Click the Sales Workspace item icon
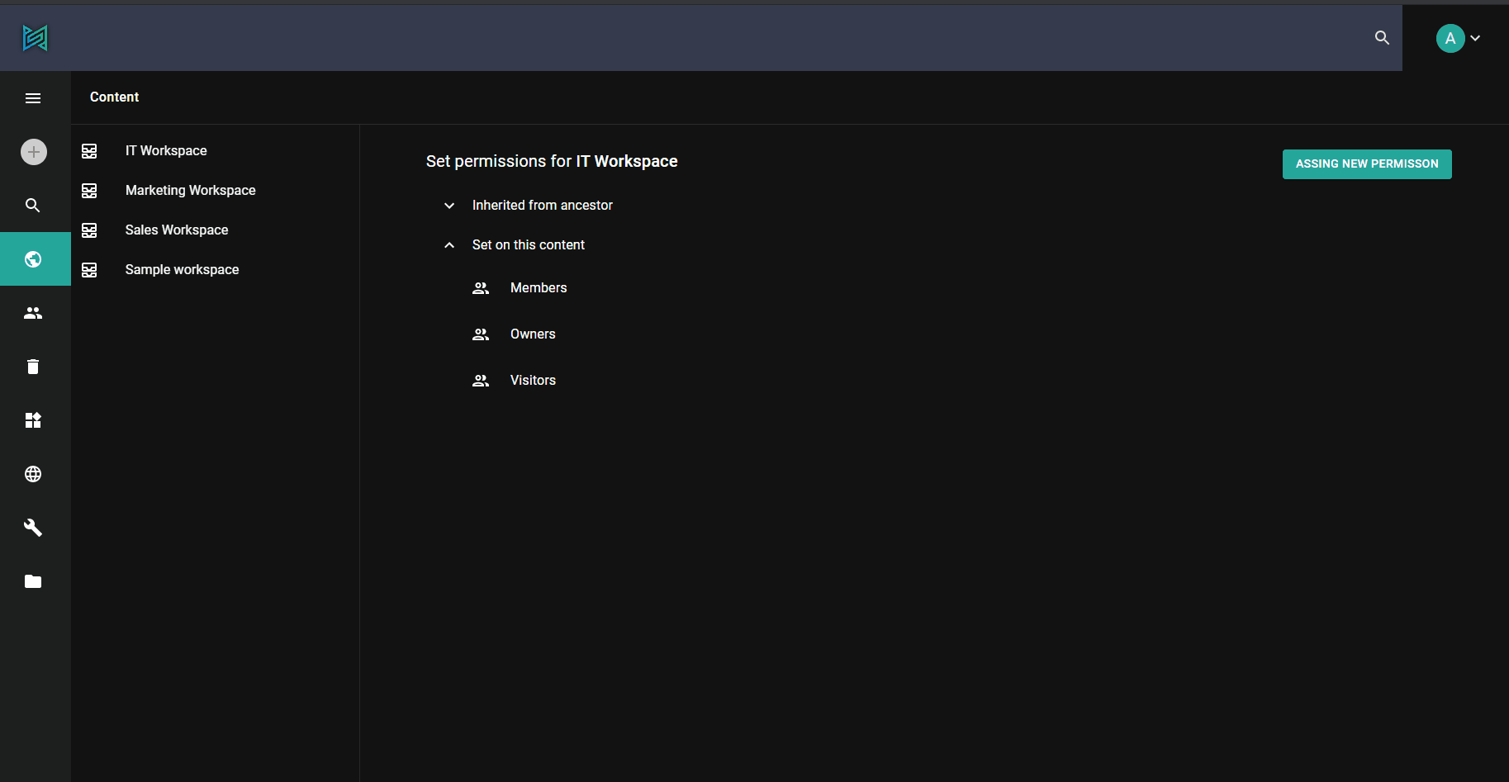The image size is (1509, 782). click(89, 230)
